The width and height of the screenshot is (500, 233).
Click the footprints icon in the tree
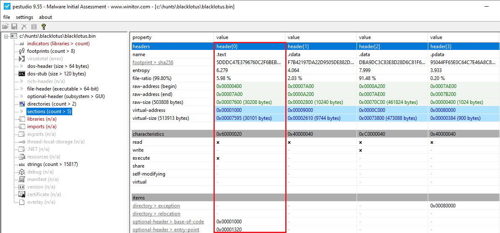point(22,51)
